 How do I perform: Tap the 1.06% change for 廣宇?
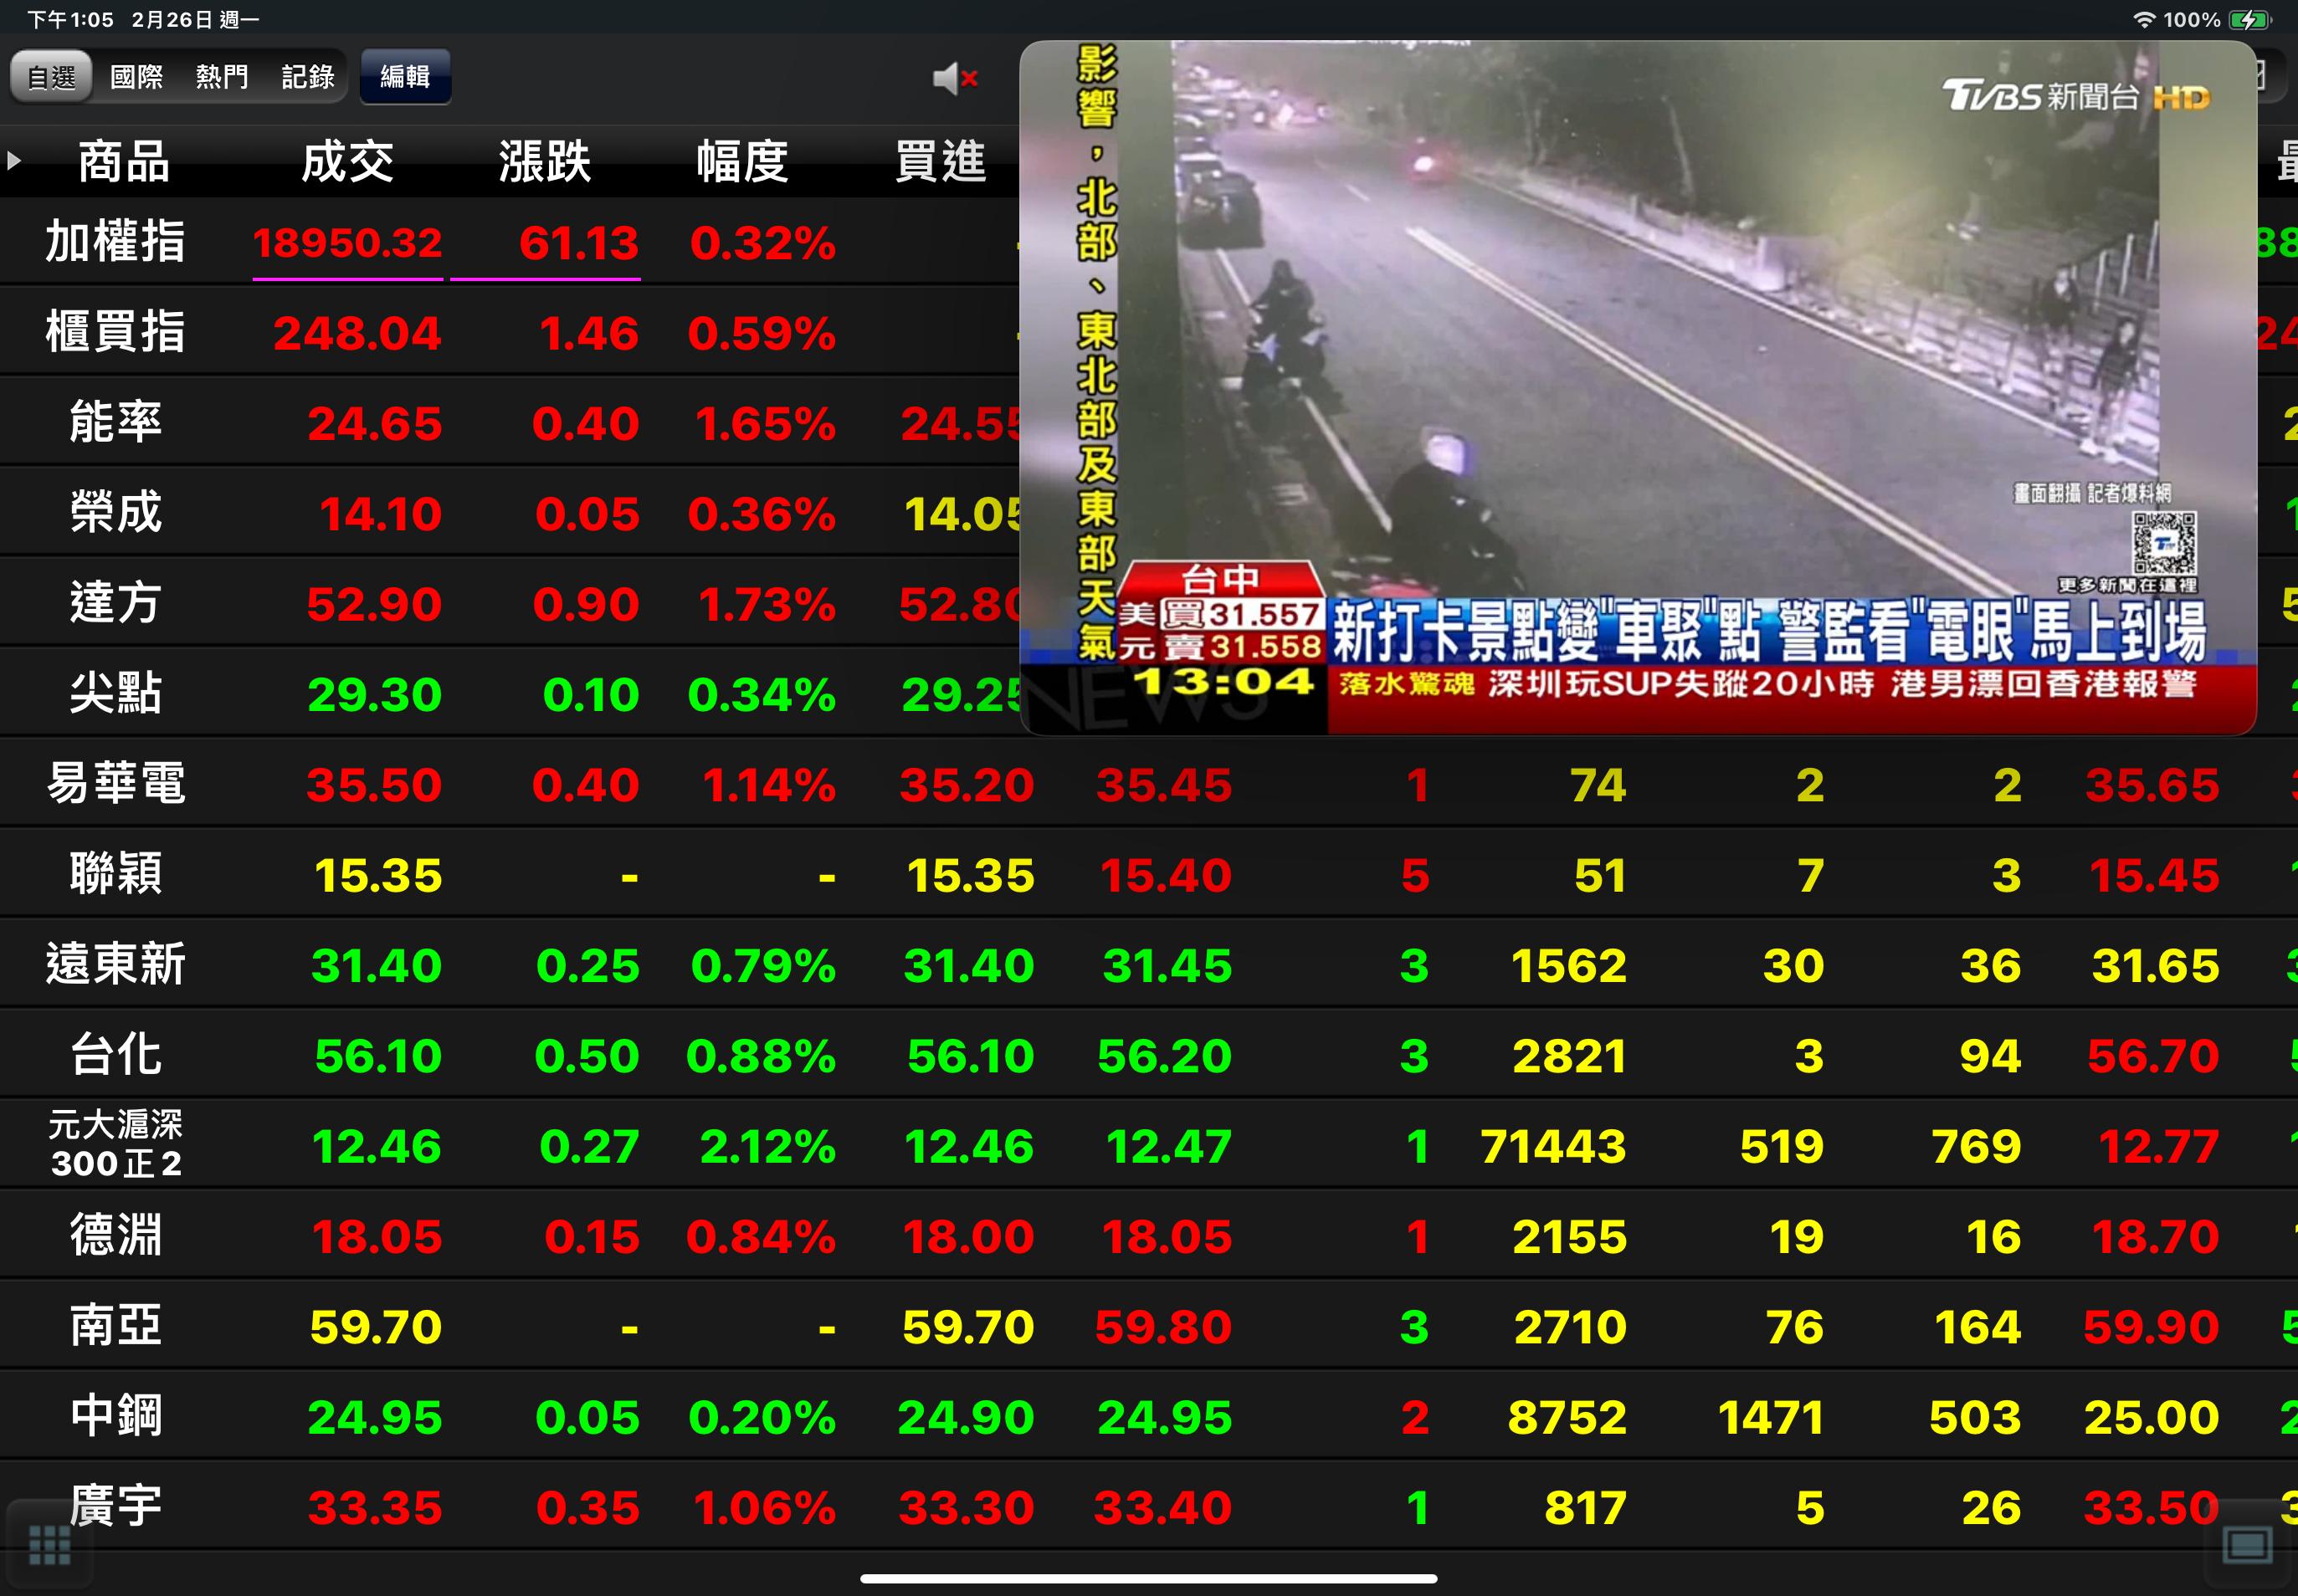click(x=764, y=1508)
